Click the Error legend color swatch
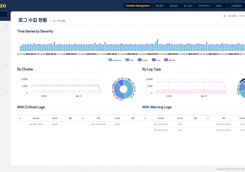 (154, 60)
